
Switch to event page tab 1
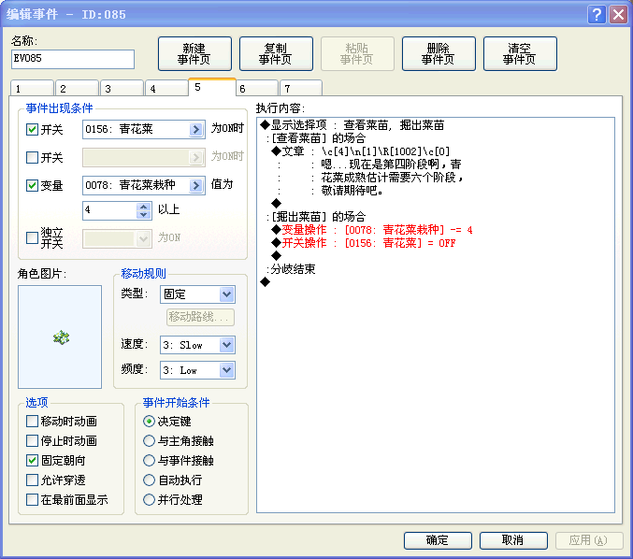pos(32,89)
